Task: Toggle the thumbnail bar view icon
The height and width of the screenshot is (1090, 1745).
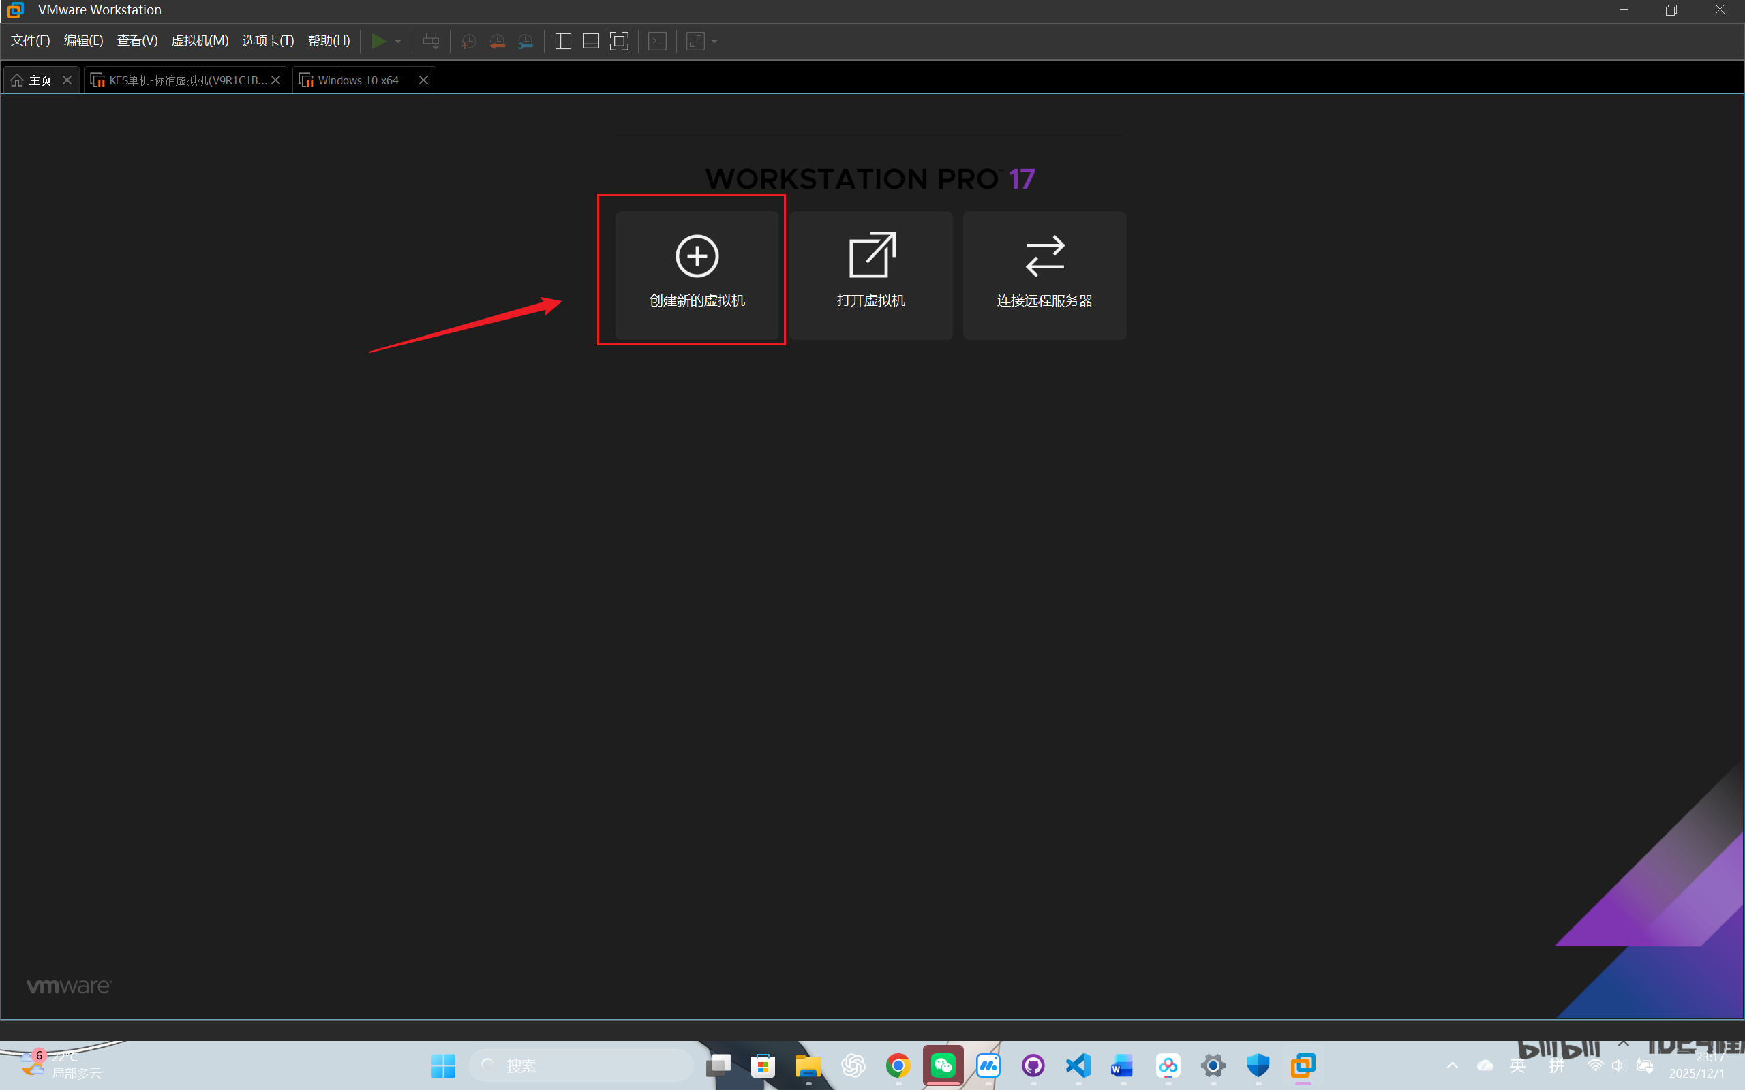Action: click(x=591, y=41)
